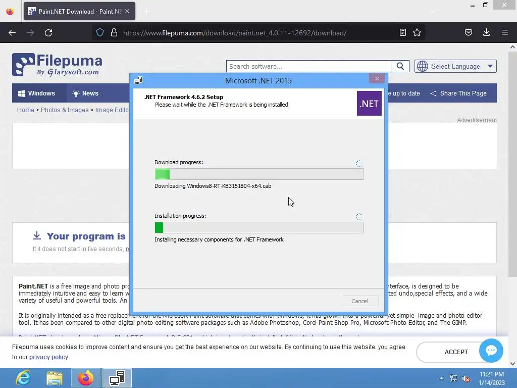Open File Explorer from the taskbar
Screen dimensions: 517x388
[x=55, y=378]
